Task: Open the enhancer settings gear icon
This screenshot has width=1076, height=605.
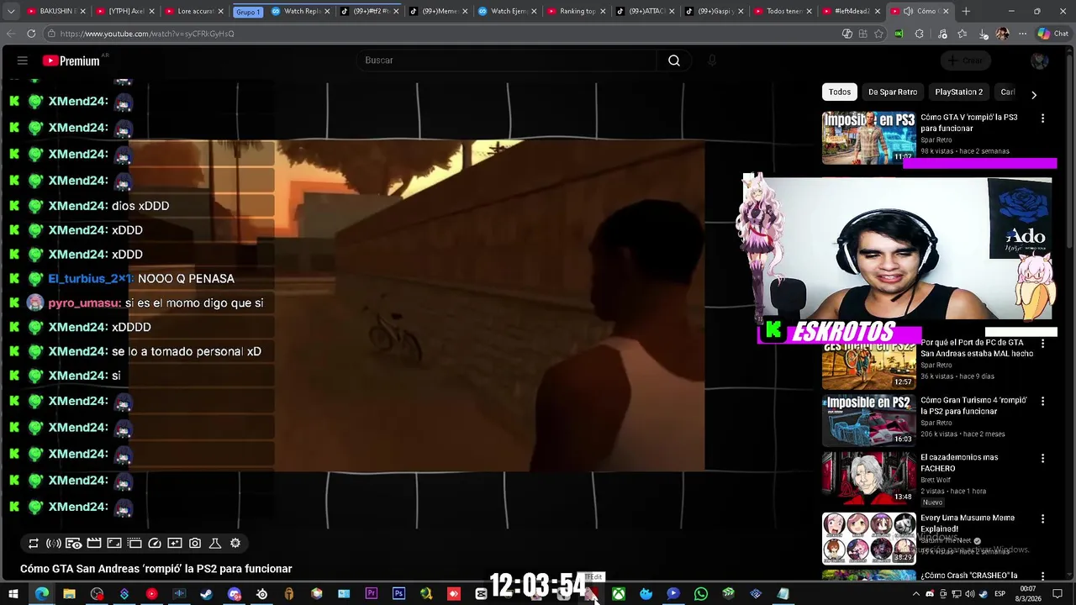Action: pyautogui.click(x=235, y=544)
